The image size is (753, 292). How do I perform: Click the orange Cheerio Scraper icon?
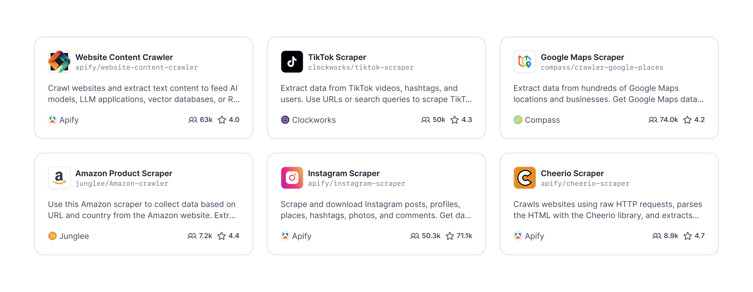coord(525,178)
